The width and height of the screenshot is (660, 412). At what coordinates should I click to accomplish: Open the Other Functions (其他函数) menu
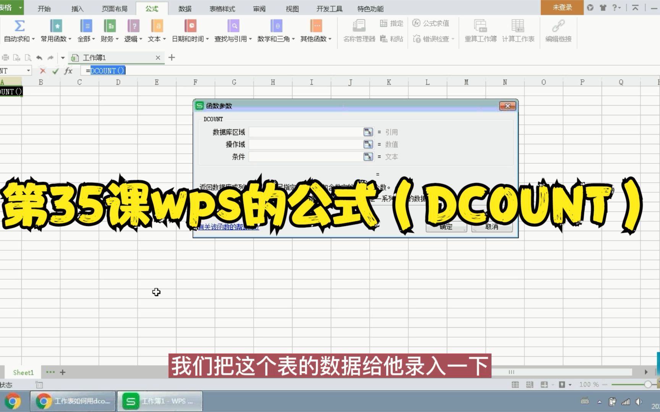[316, 31]
